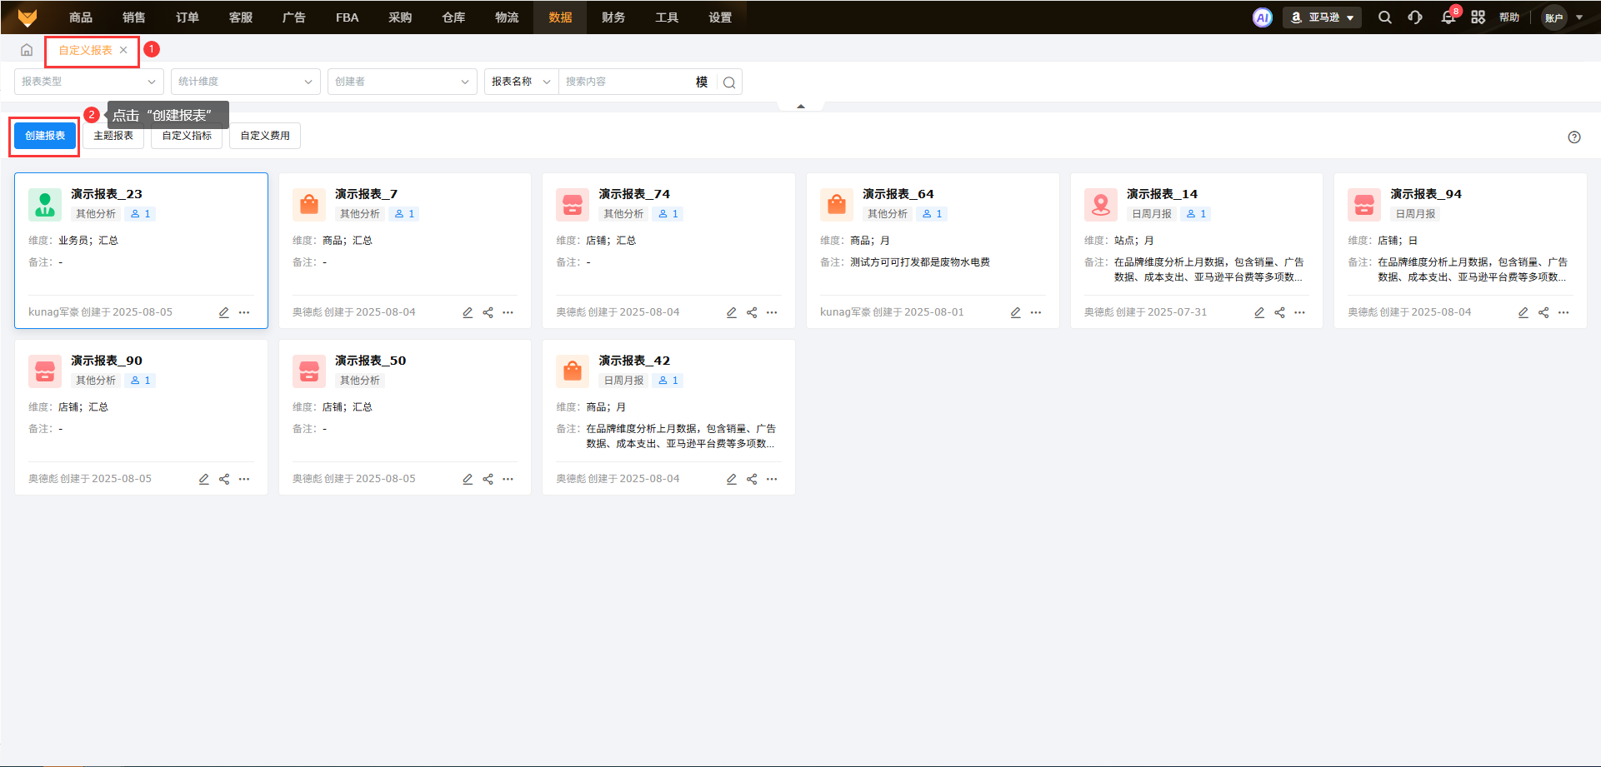
Task: Open the 创建者 dropdown
Action: [x=403, y=82]
